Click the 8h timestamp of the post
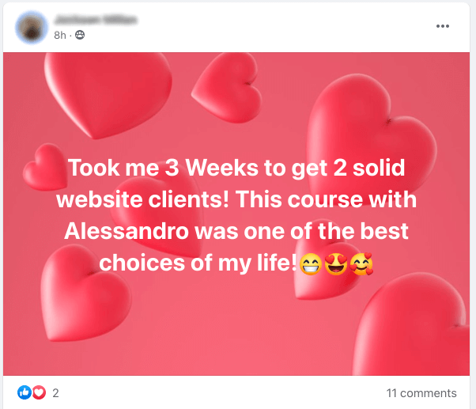 click(x=60, y=36)
